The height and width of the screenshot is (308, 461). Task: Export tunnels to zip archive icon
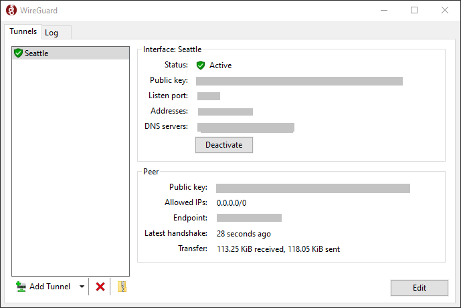pos(122,287)
